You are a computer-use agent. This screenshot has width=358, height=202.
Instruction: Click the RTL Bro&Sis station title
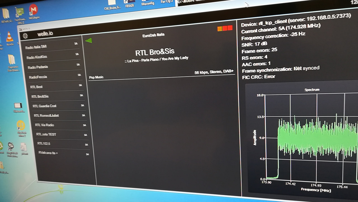[x=155, y=52]
